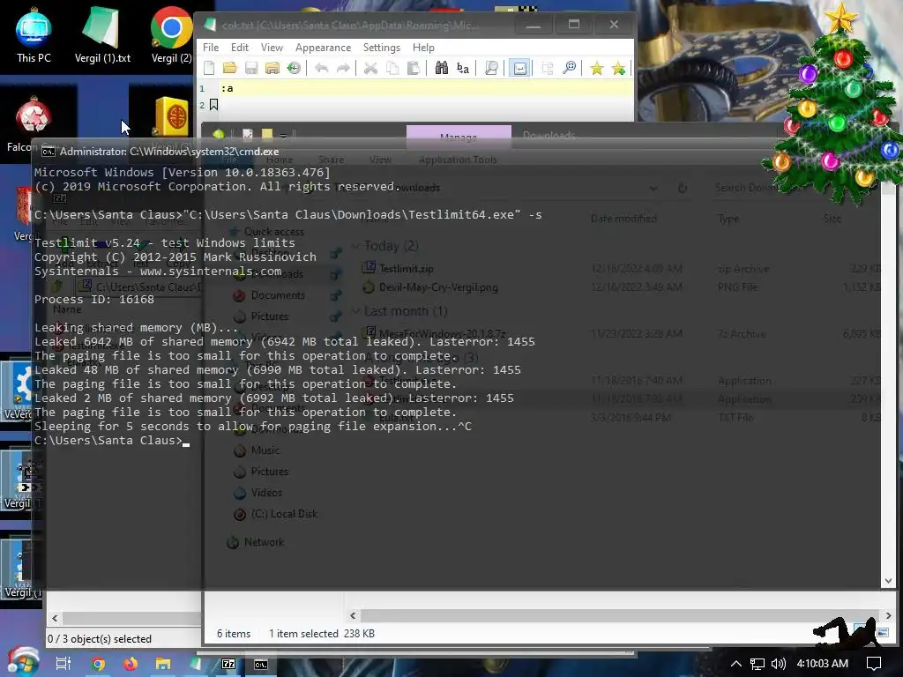Click the 'Leaking shared memory (MB)...' line
The image size is (903, 677).
pyautogui.click(x=137, y=328)
